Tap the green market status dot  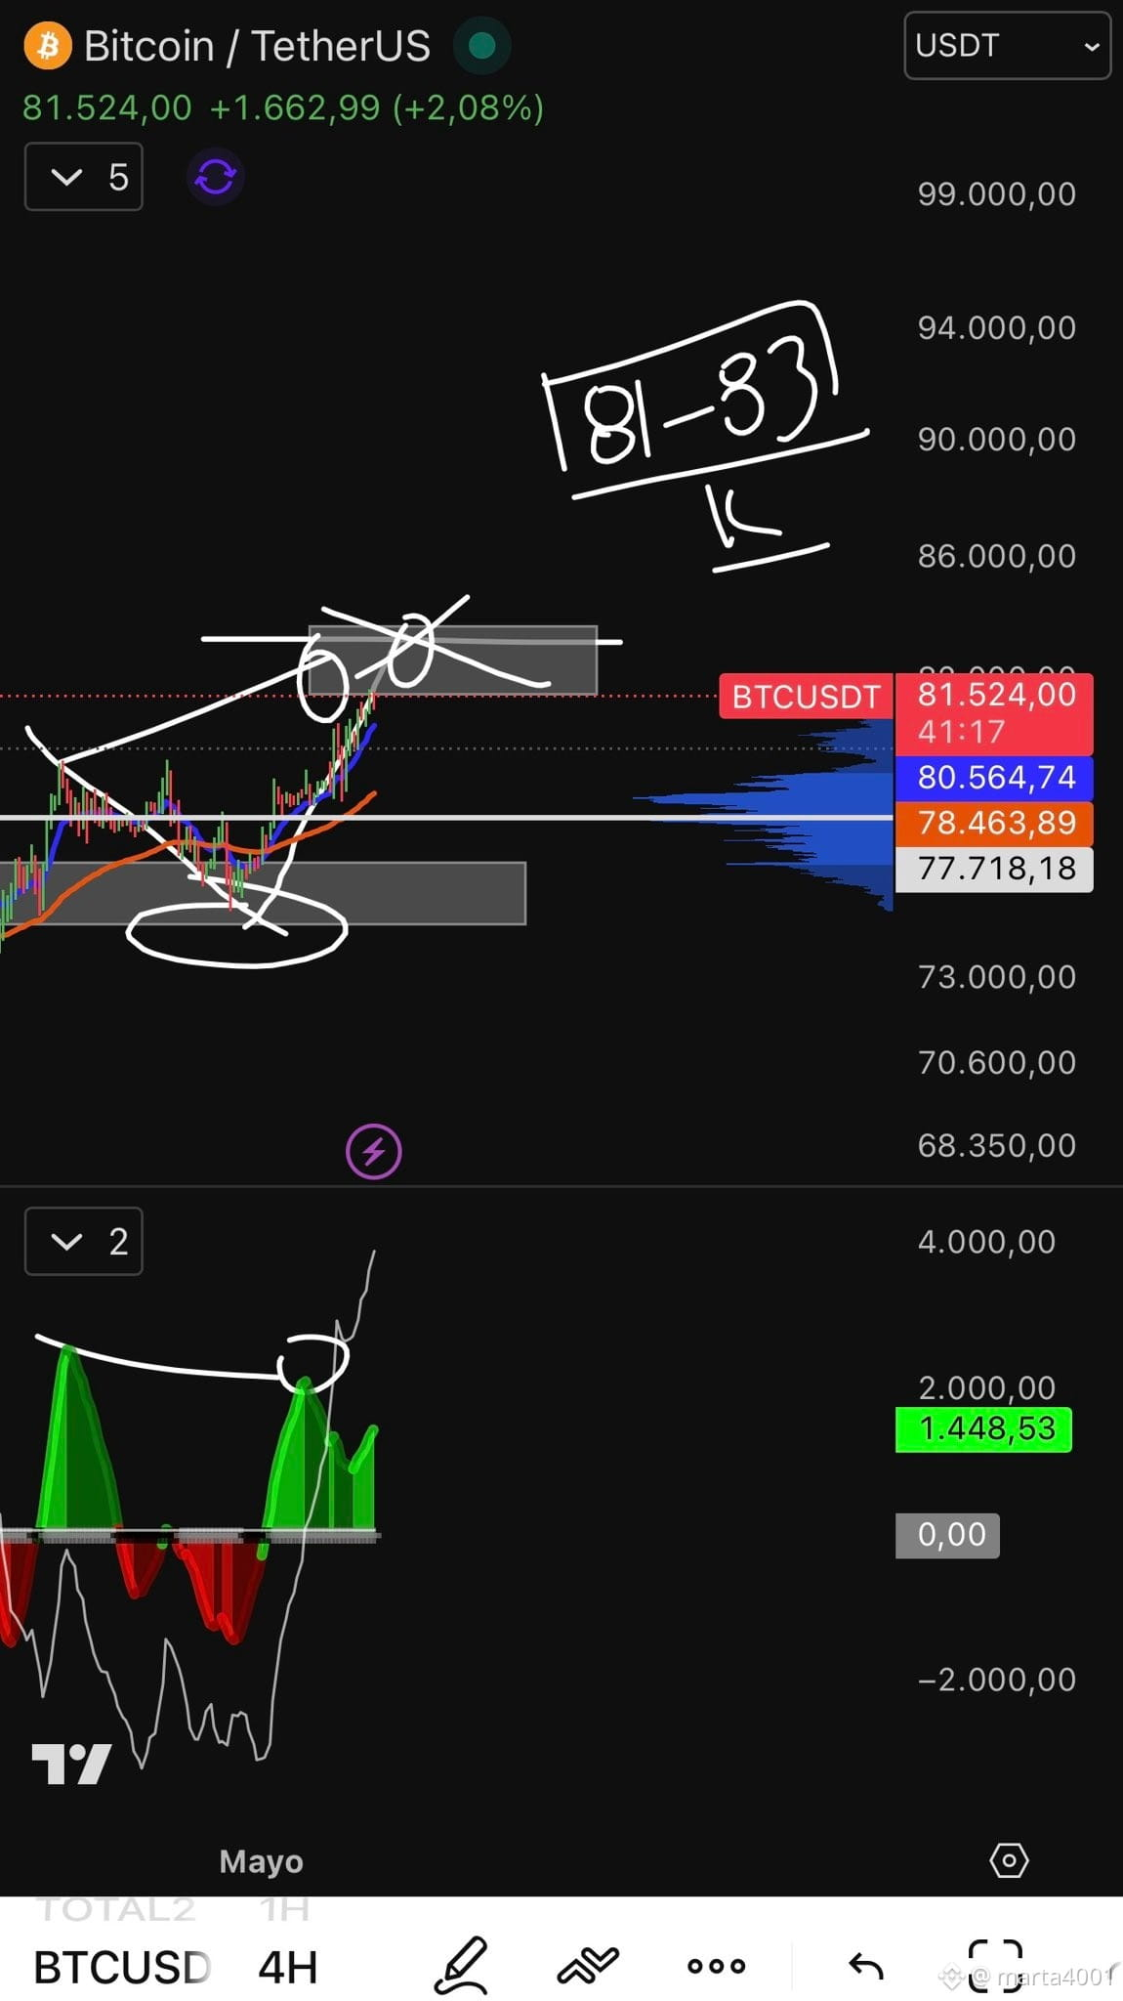click(482, 45)
